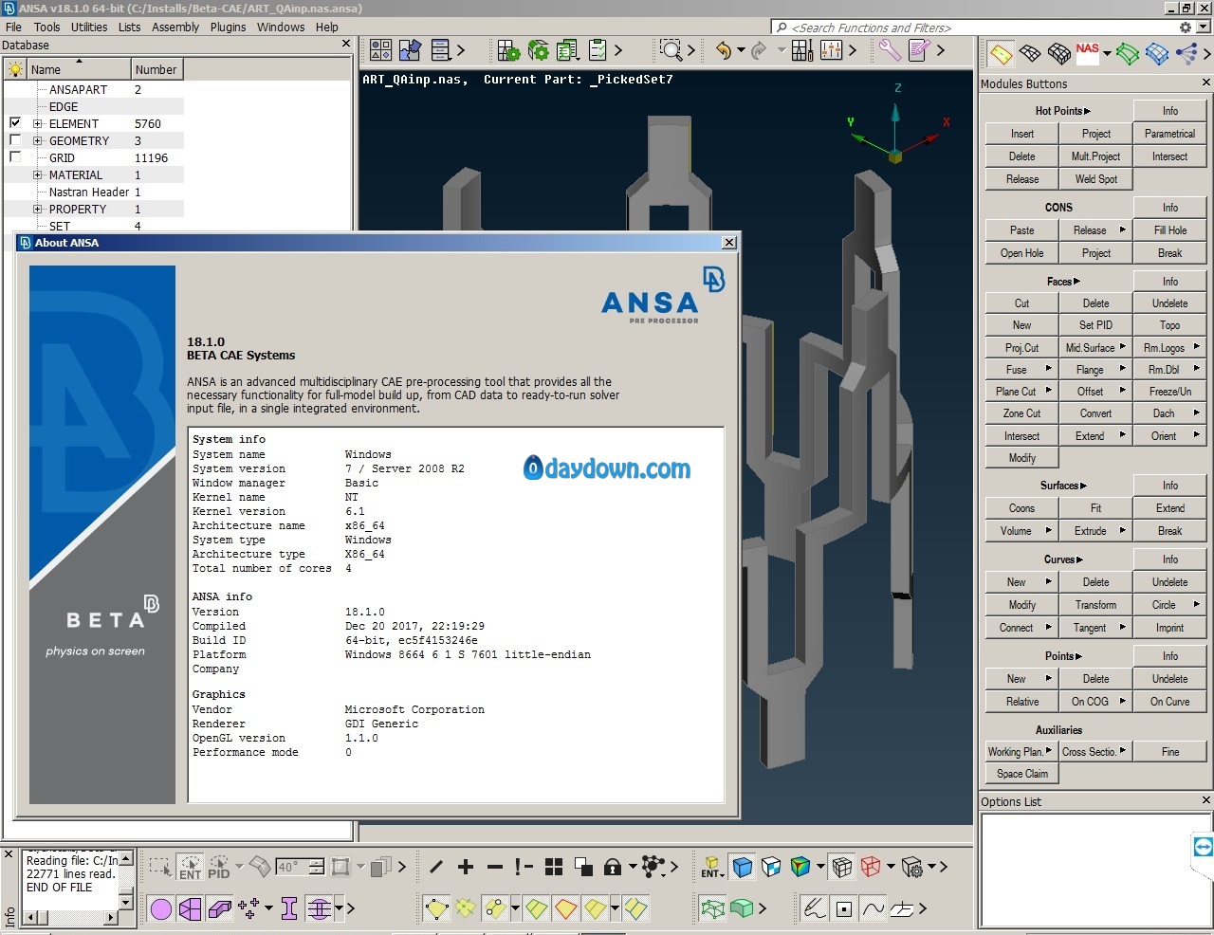Click the purple I-beam section icon
The width and height of the screenshot is (1214, 935).
click(289, 909)
